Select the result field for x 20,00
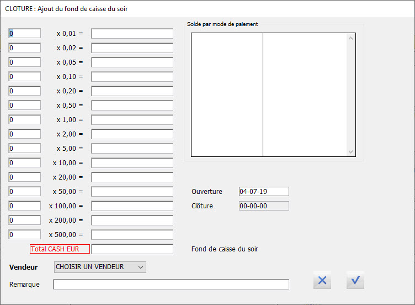This screenshot has height=305, width=415. [132, 177]
